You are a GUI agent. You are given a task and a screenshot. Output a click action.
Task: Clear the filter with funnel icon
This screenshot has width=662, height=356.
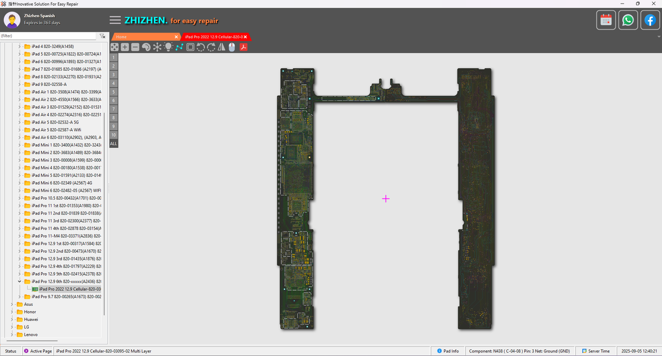(x=102, y=36)
